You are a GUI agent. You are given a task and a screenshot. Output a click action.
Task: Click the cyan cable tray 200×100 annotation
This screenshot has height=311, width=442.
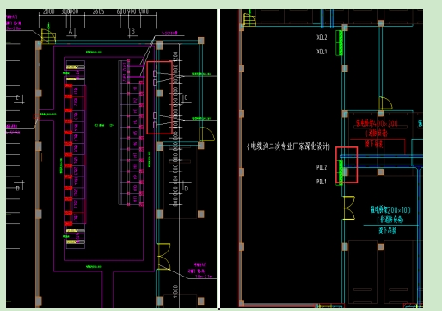pos(390,215)
